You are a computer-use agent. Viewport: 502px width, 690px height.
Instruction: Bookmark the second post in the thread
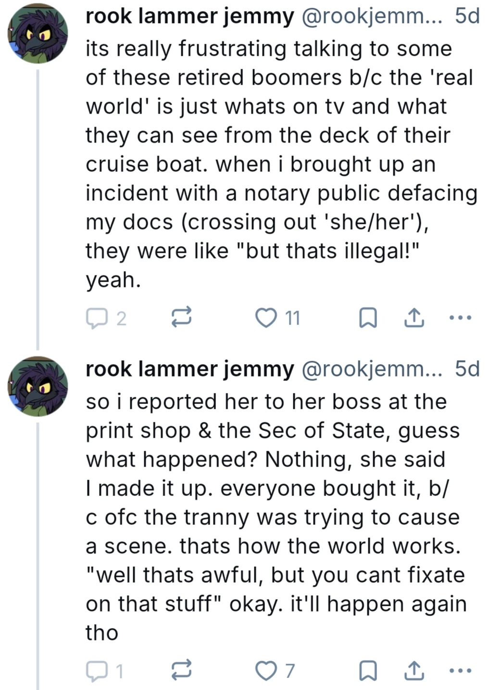coord(368,671)
